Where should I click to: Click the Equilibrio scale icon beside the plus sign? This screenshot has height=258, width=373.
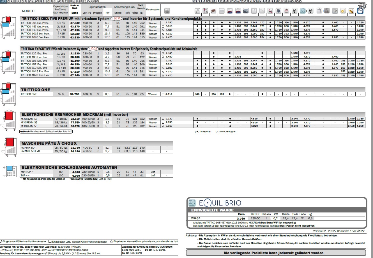[x=302, y=11]
